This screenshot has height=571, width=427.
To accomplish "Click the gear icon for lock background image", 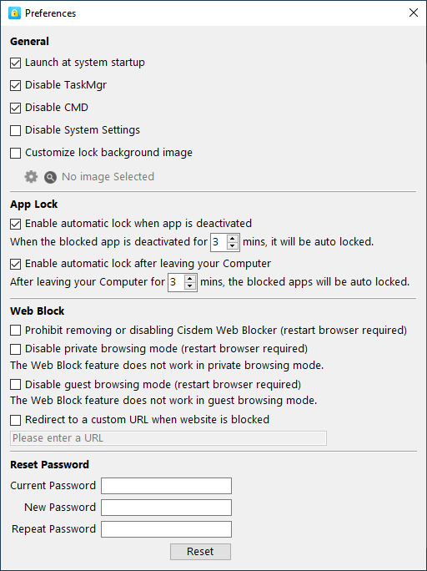I will pyautogui.click(x=31, y=177).
